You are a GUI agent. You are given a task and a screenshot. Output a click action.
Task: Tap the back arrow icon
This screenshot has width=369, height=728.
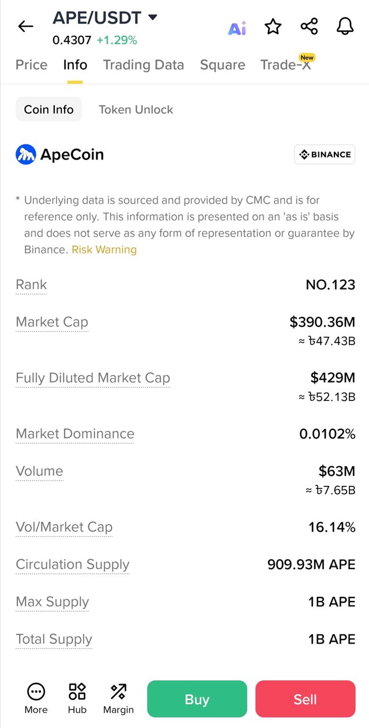(x=26, y=26)
